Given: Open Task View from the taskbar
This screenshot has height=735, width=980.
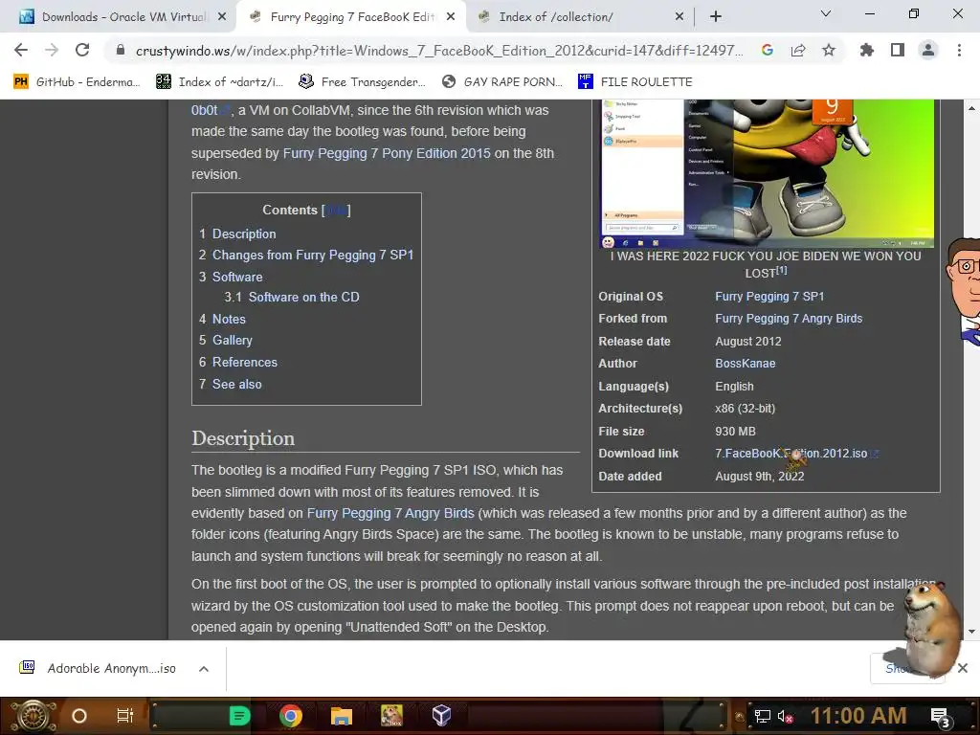Looking at the screenshot, I should pyautogui.click(x=125, y=716).
